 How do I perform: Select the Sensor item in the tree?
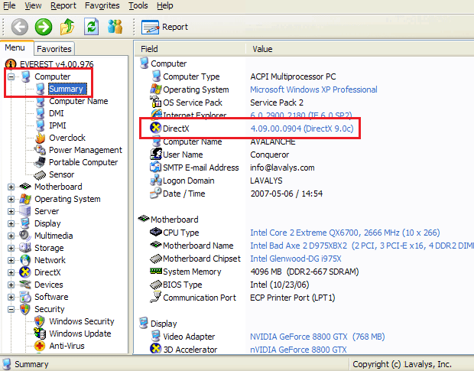point(61,174)
